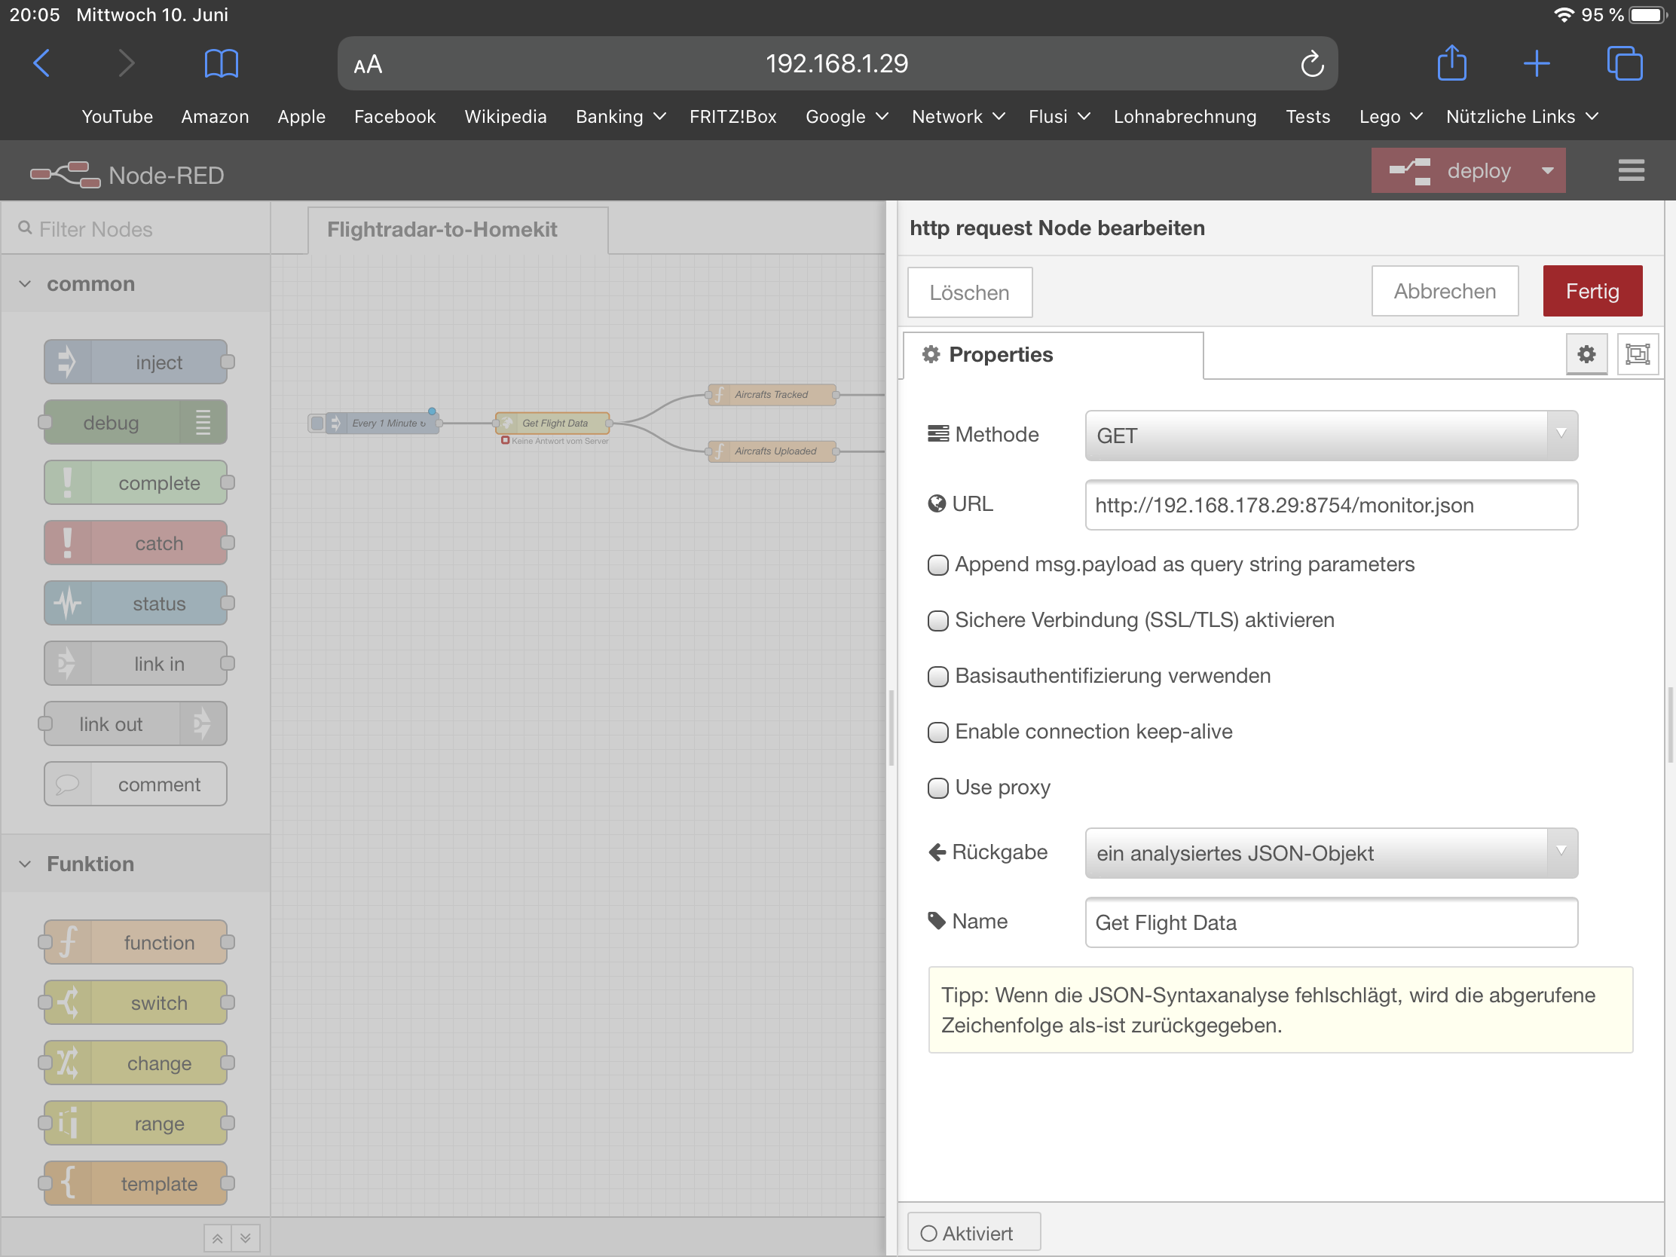The image size is (1676, 1257).
Task: Click Fertig to finish editing
Action: click(1592, 291)
